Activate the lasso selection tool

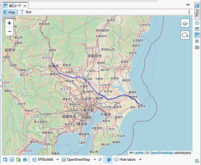[185, 35]
